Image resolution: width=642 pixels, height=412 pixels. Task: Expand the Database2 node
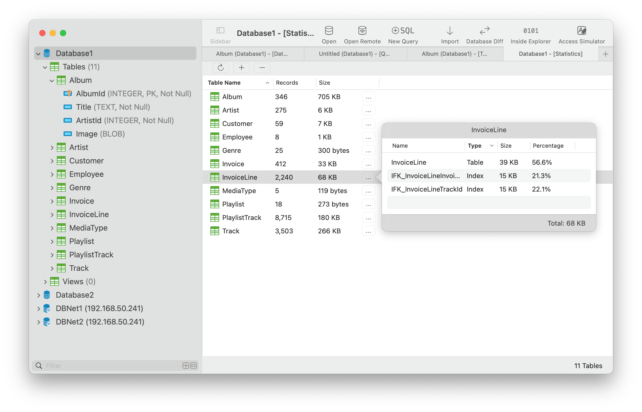pyautogui.click(x=39, y=295)
